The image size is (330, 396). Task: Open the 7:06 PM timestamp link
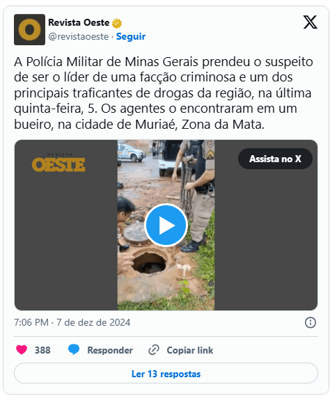(x=72, y=322)
